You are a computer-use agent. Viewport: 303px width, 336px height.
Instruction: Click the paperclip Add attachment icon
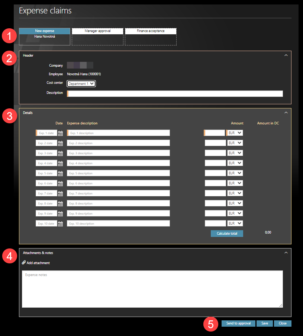click(x=24, y=263)
